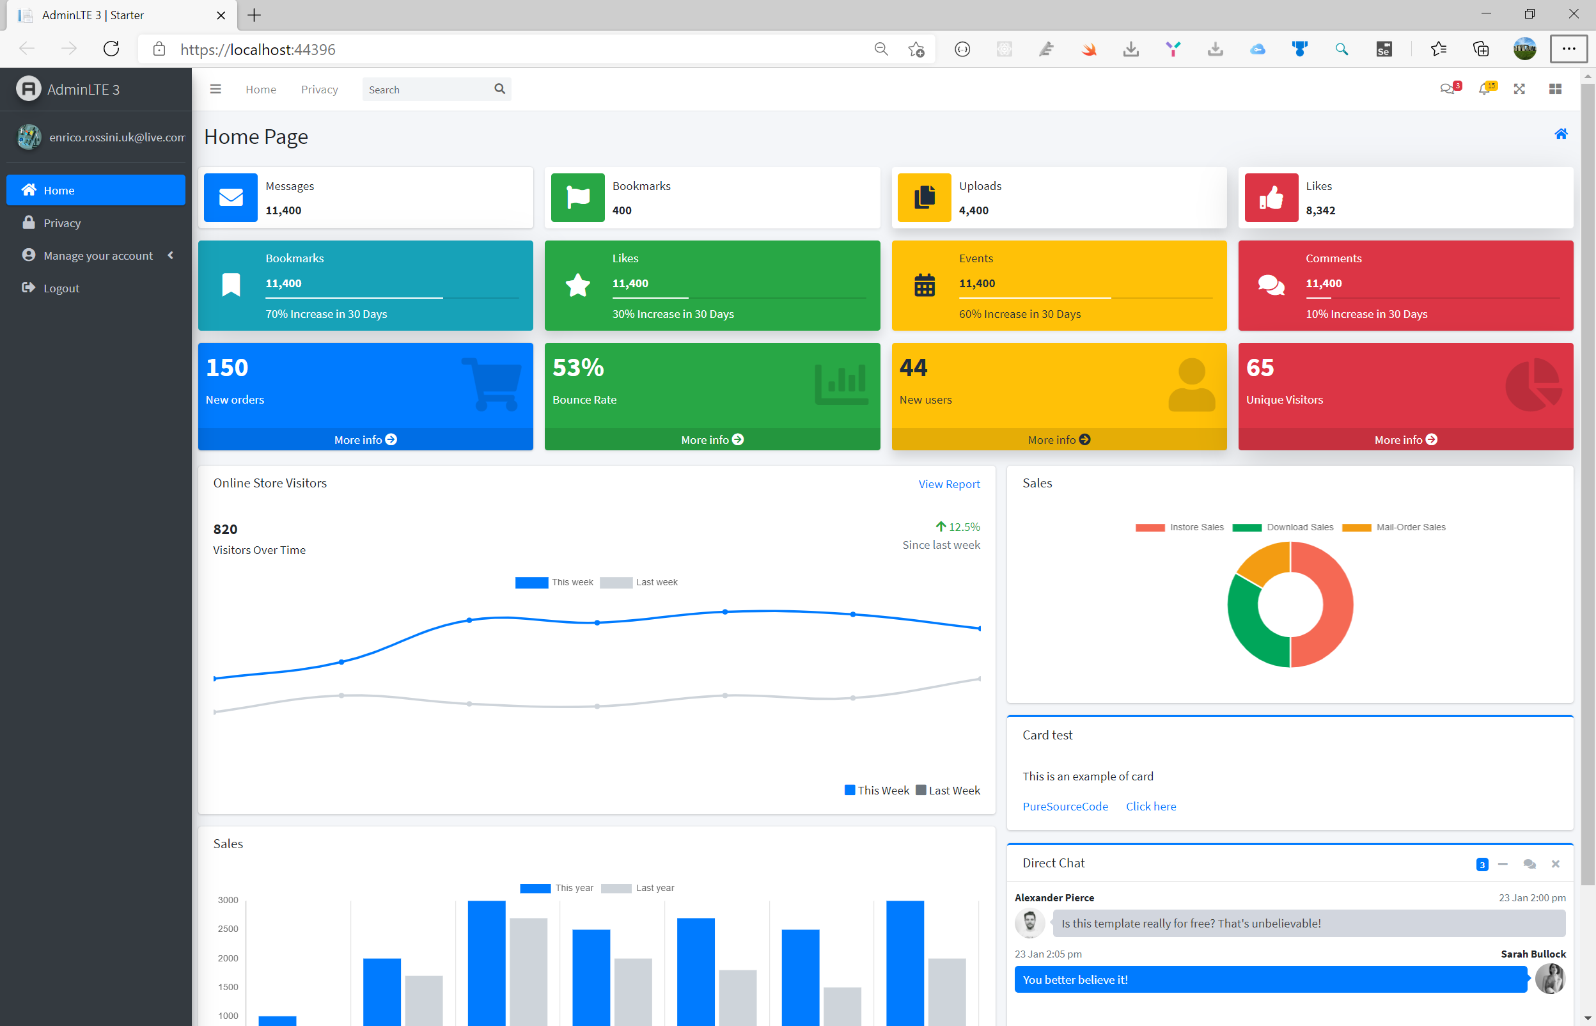Image resolution: width=1596 pixels, height=1026 pixels.
Task: Close the Direct Chat card
Action: pos(1555,864)
